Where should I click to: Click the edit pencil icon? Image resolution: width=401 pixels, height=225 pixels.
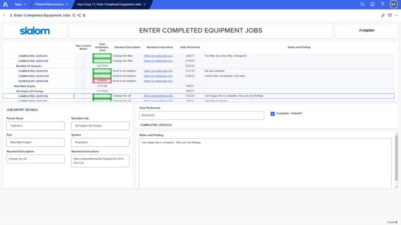point(383,15)
